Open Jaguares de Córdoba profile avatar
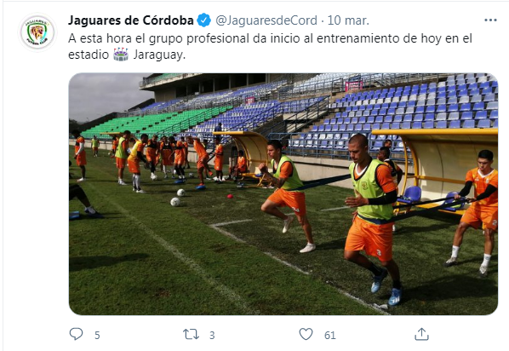509x351 pixels. point(37,32)
